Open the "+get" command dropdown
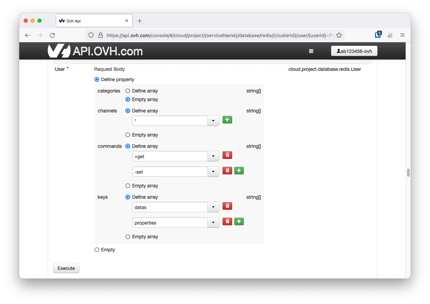Screen dimensions: 430x304 click(213, 156)
